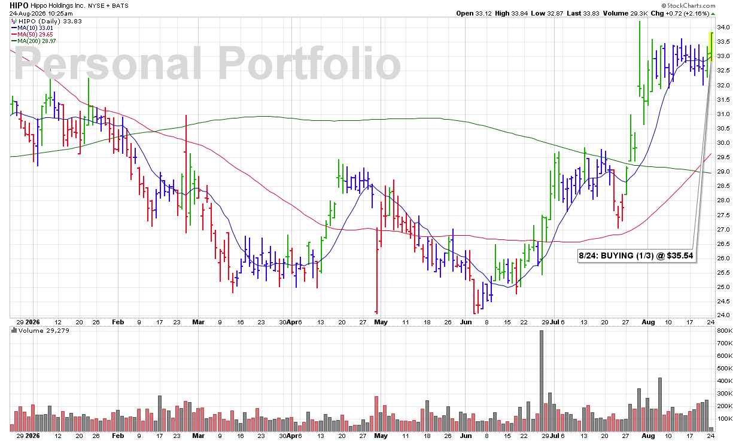Click the gray icon before Volume 29,279
Viewport: 742px width, 441px height.
coord(13,330)
